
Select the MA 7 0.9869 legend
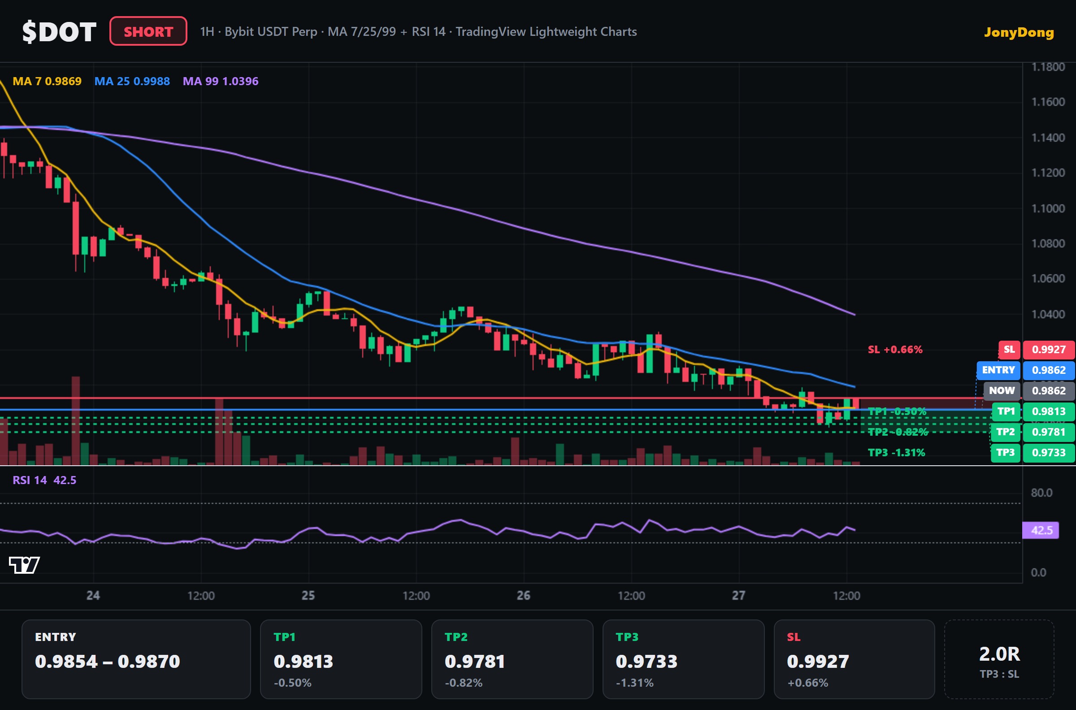pos(47,81)
